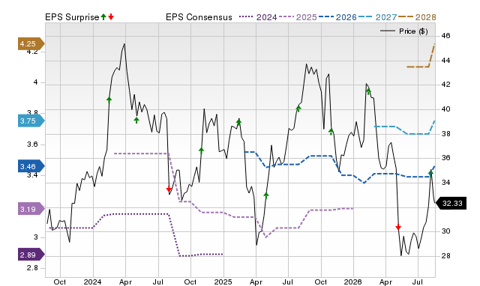Click the 2026 label on the x-axis

click(352, 282)
